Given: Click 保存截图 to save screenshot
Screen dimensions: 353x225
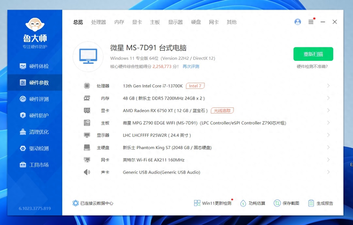Looking at the screenshot, I should [x=287, y=203].
